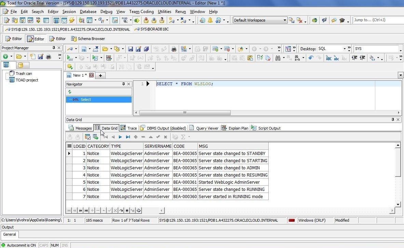Click the horizontal scrollbar under SQL editor
The width and height of the screenshot is (404, 248).
(185, 113)
